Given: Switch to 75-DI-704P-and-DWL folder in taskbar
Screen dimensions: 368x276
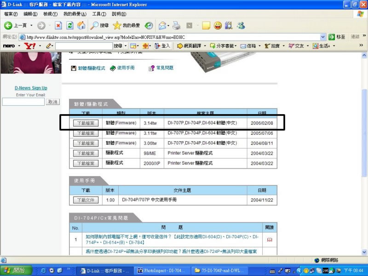Looking at the screenshot, I should click(x=219, y=270).
